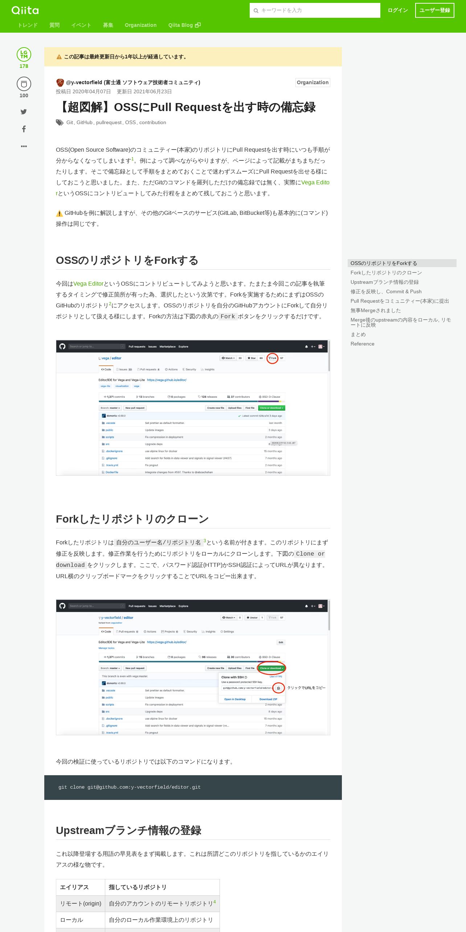This screenshot has width=466, height=932.
Task: Open the Organization nav item
Action: click(x=141, y=25)
